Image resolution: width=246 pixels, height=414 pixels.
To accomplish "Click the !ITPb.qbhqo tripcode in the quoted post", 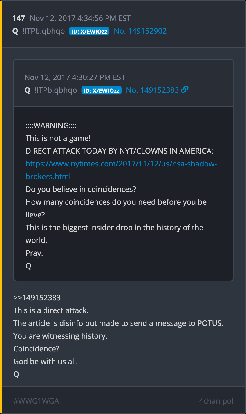I will coord(56,90).
